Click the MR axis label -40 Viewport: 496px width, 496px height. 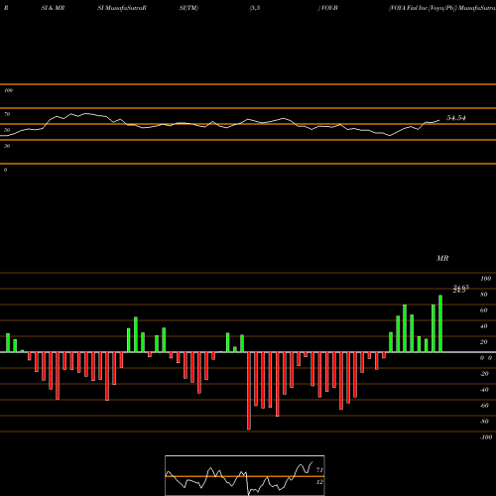[484, 390]
